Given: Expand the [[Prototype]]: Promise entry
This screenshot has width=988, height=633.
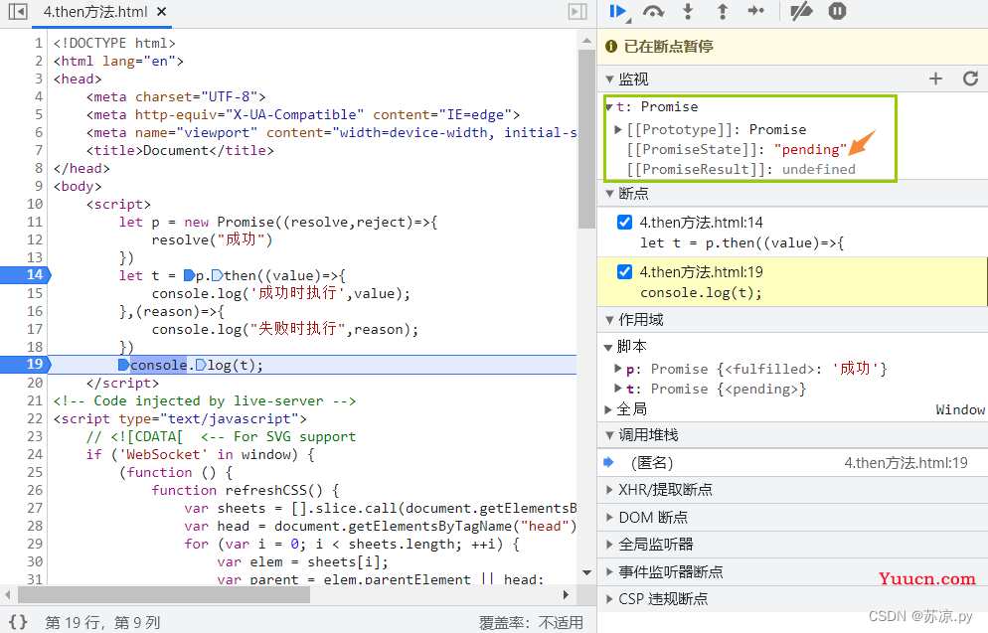Looking at the screenshot, I should pos(618,129).
